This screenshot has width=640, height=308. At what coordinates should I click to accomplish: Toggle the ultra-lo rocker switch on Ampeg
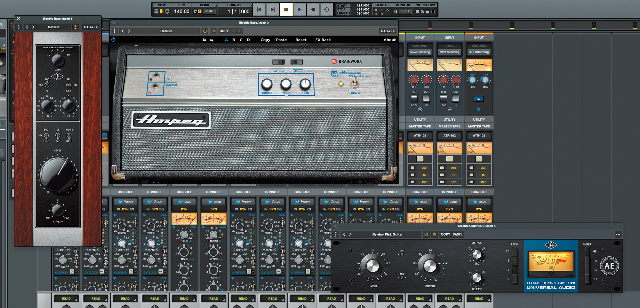click(296, 62)
